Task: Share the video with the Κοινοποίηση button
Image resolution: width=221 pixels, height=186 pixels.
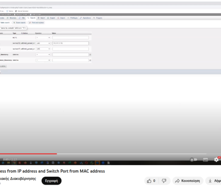Action: click(188, 181)
